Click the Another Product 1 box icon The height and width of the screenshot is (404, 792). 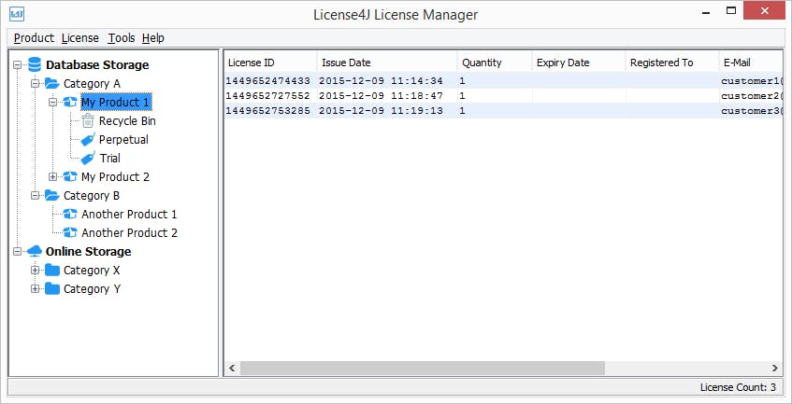[x=70, y=214]
